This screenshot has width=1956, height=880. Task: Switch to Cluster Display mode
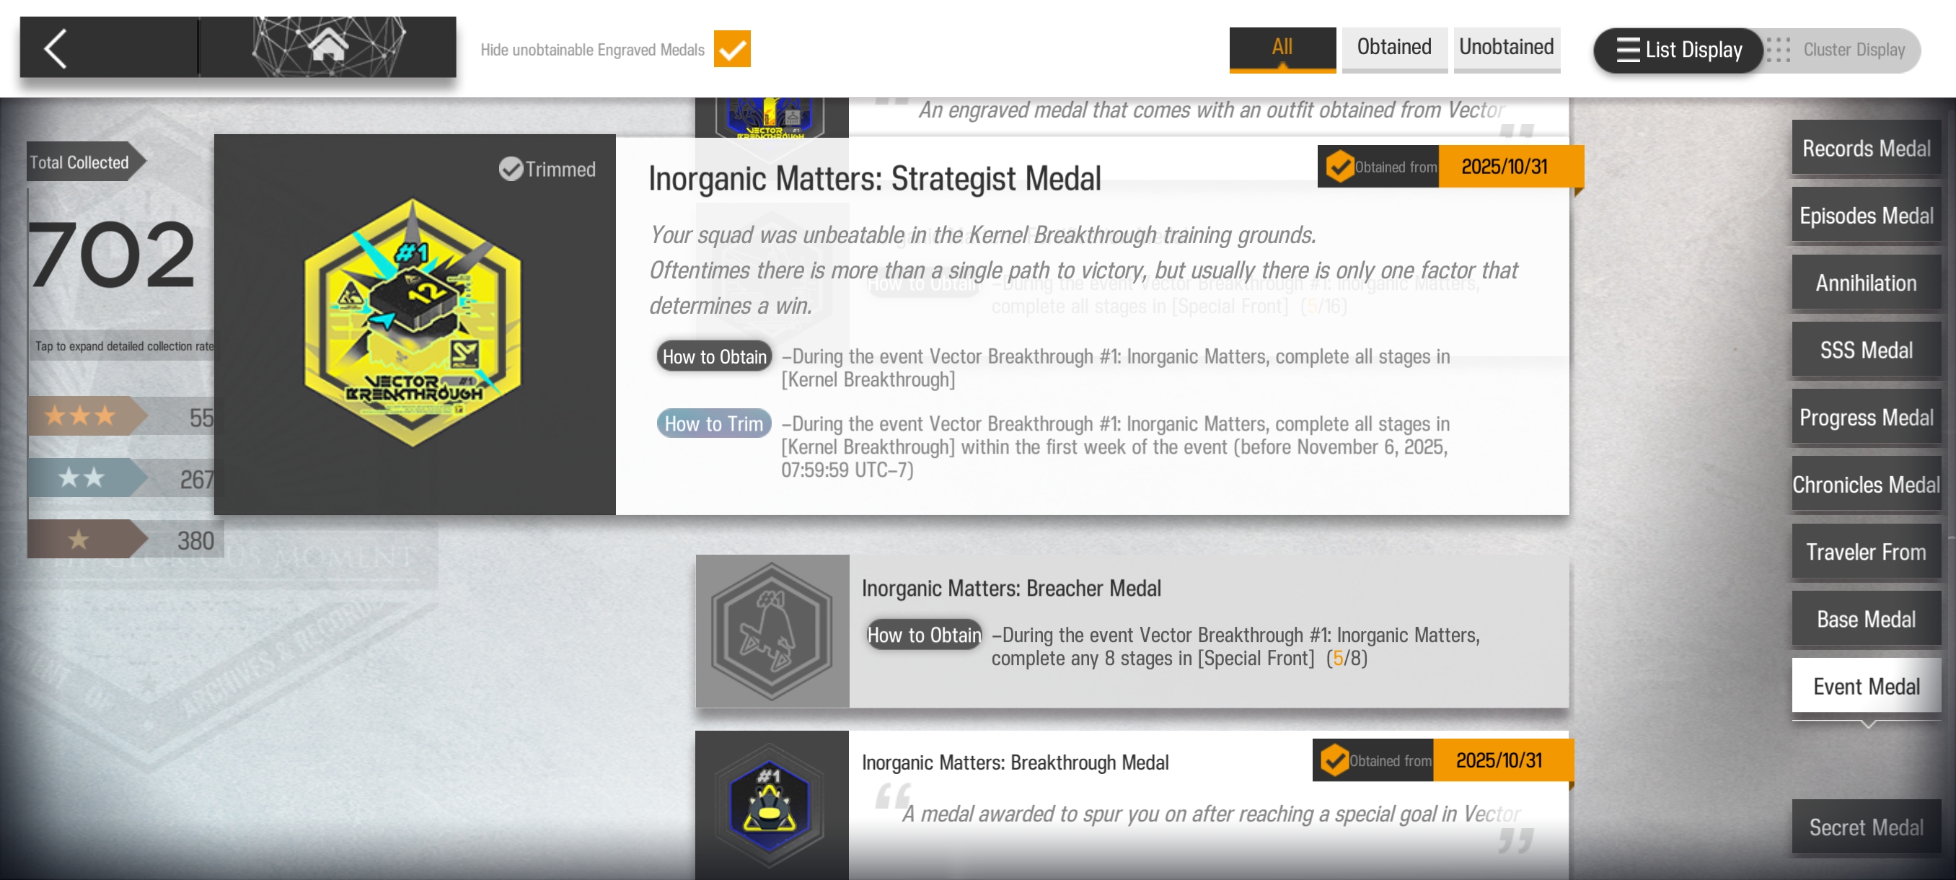click(x=1853, y=50)
